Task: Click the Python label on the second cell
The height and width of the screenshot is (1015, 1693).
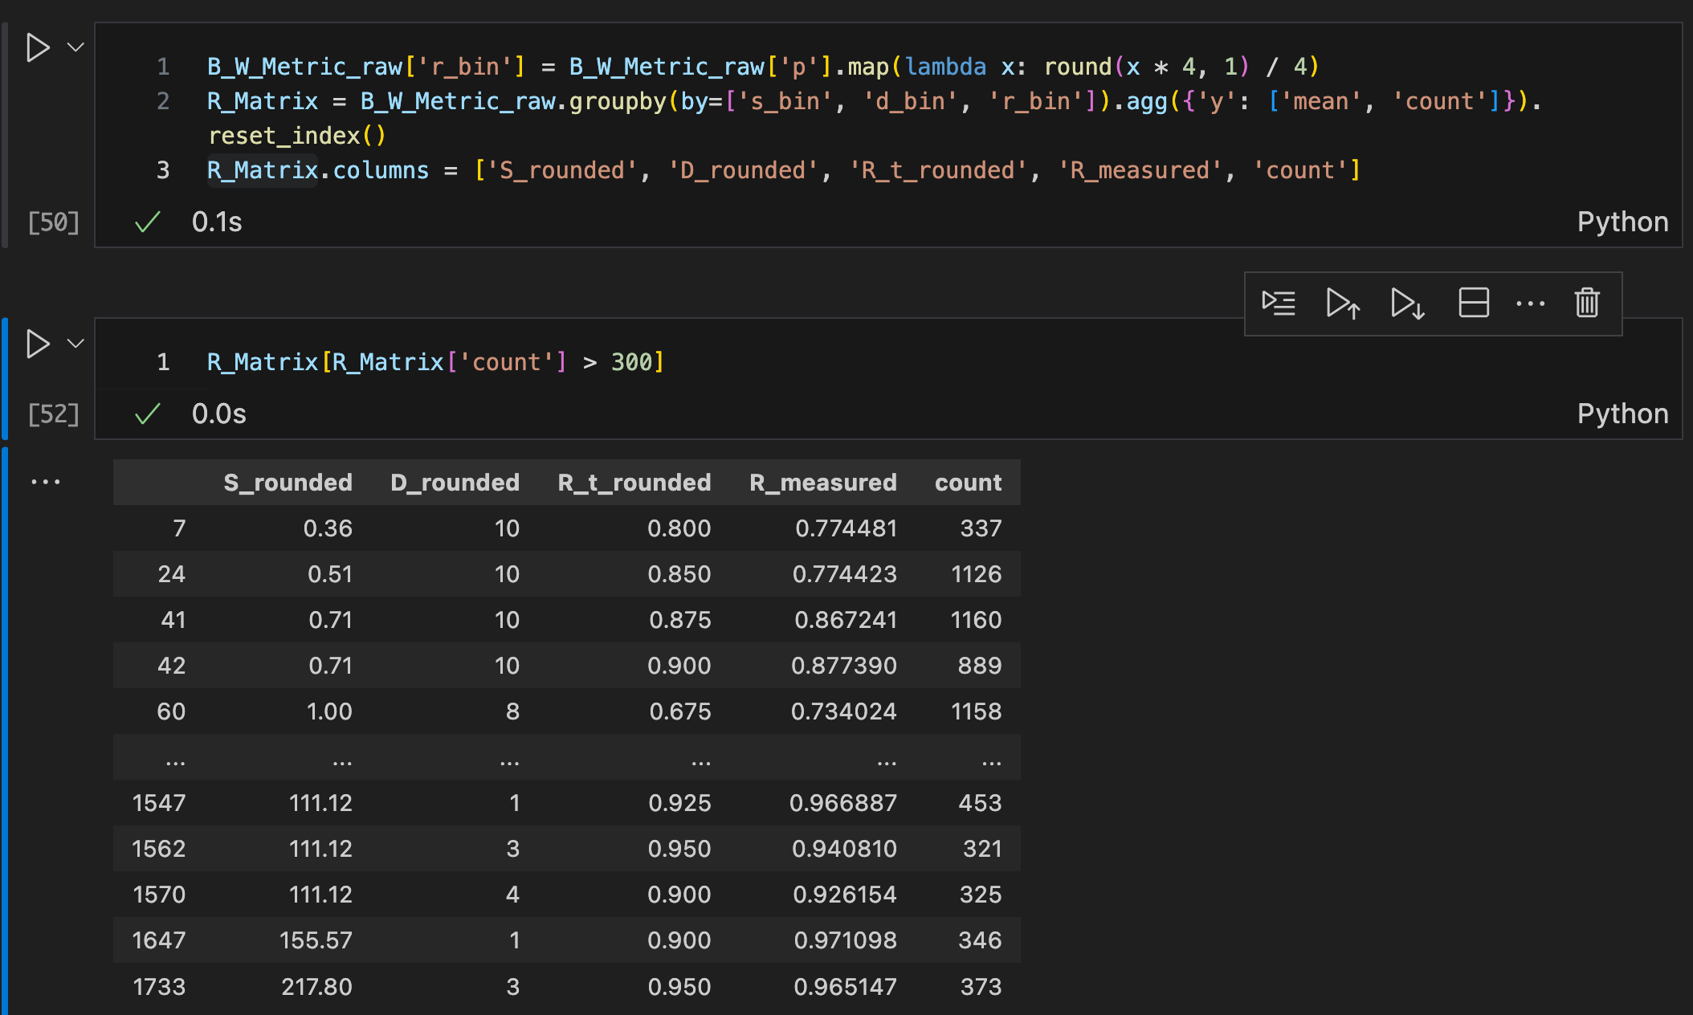Action: [x=1622, y=413]
